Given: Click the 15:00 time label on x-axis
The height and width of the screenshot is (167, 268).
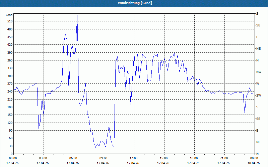Looking at the screenshot, I should coord(163,158).
